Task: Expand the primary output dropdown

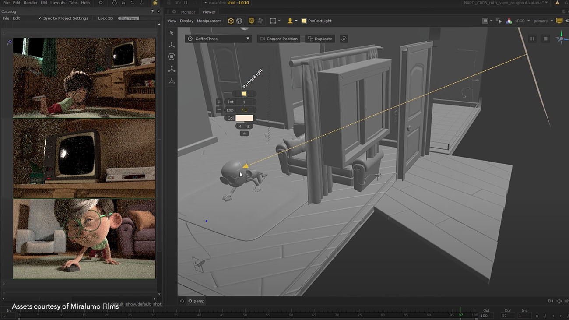Action: click(x=543, y=21)
